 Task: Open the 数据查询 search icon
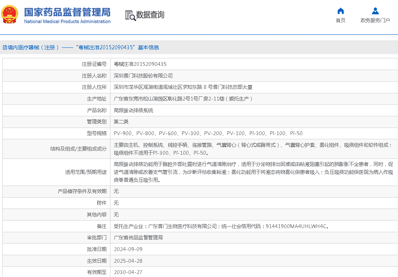pyautogui.click(x=130, y=15)
